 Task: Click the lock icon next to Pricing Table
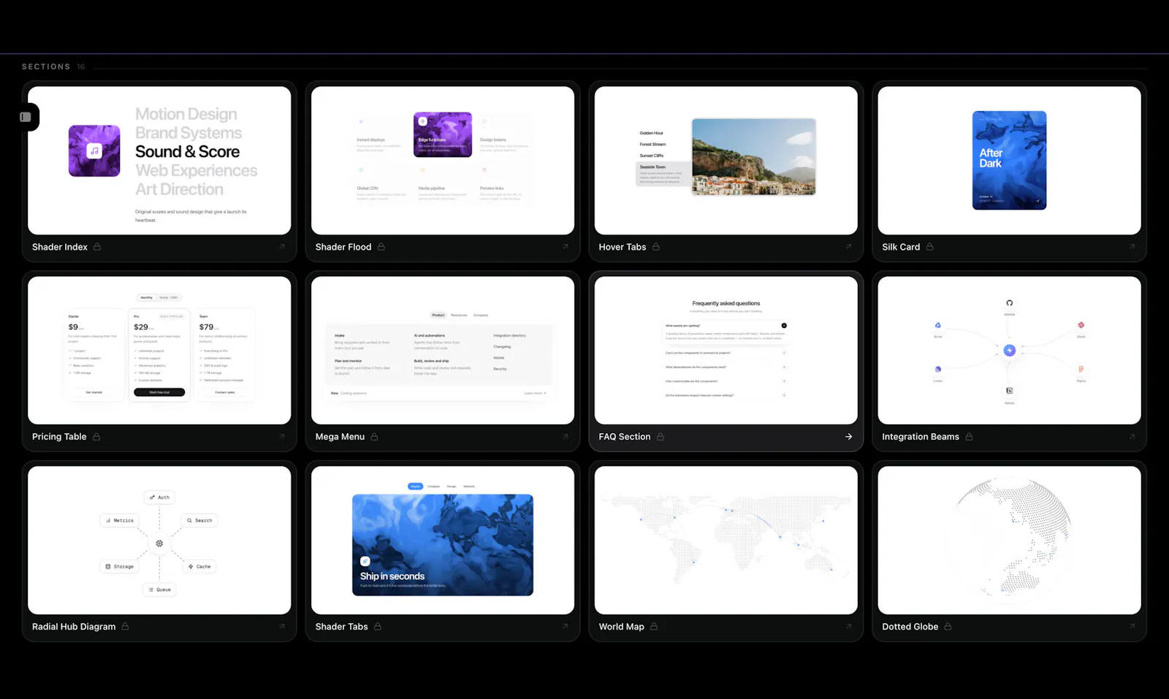pos(96,437)
